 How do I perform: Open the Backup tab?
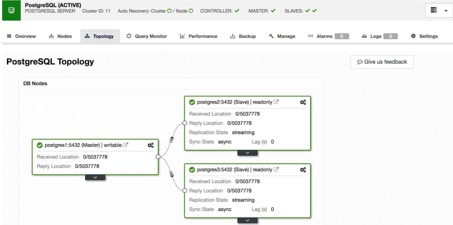pyautogui.click(x=243, y=36)
